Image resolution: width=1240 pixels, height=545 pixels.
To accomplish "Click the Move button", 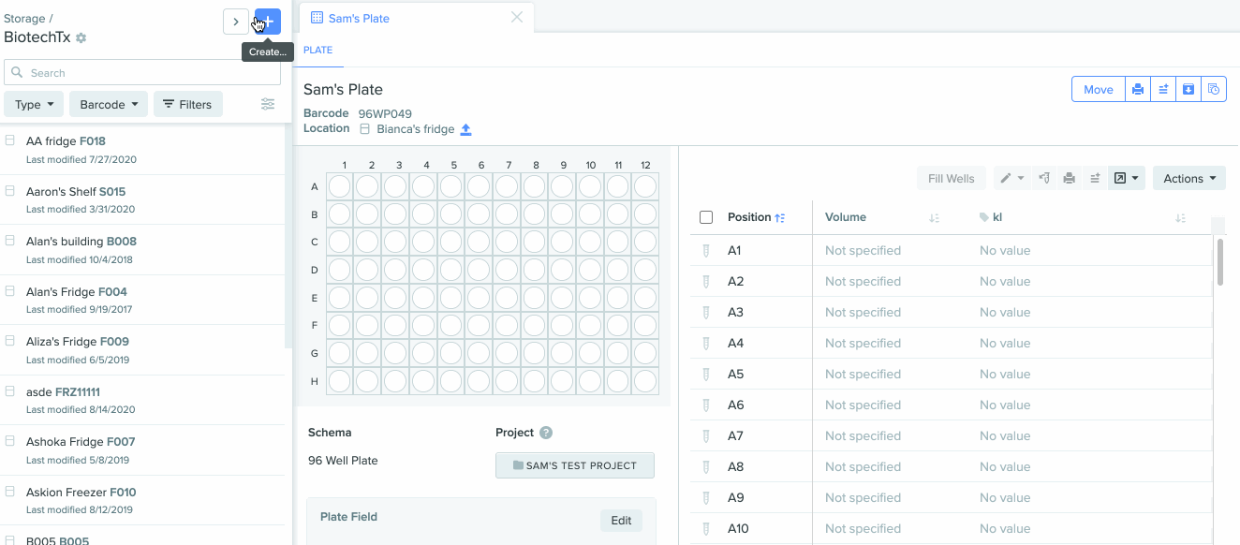I will (x=1099, y=89).
